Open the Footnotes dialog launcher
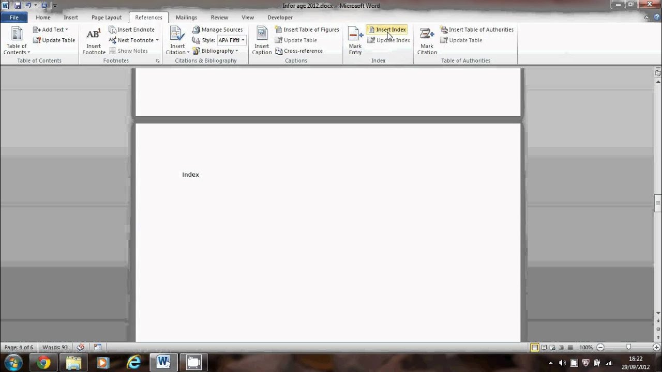The height and width of the screenshot is (372, 662). pyautogui.click(x=158, y=61)
